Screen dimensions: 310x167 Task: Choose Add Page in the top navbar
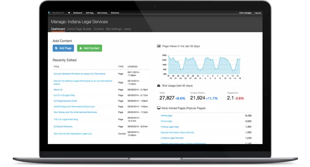(x=89, y=13)
